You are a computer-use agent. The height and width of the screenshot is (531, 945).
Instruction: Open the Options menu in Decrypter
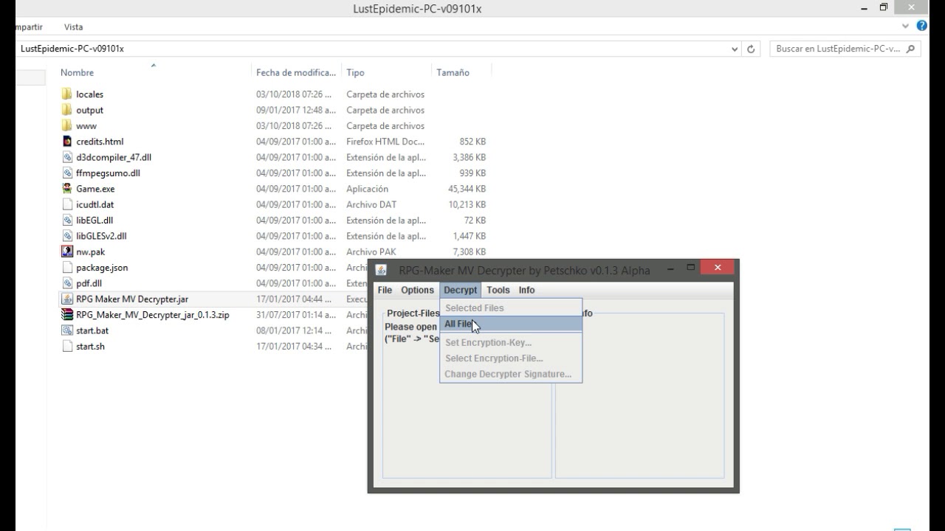pyautogui.click(x=417, y=290)
